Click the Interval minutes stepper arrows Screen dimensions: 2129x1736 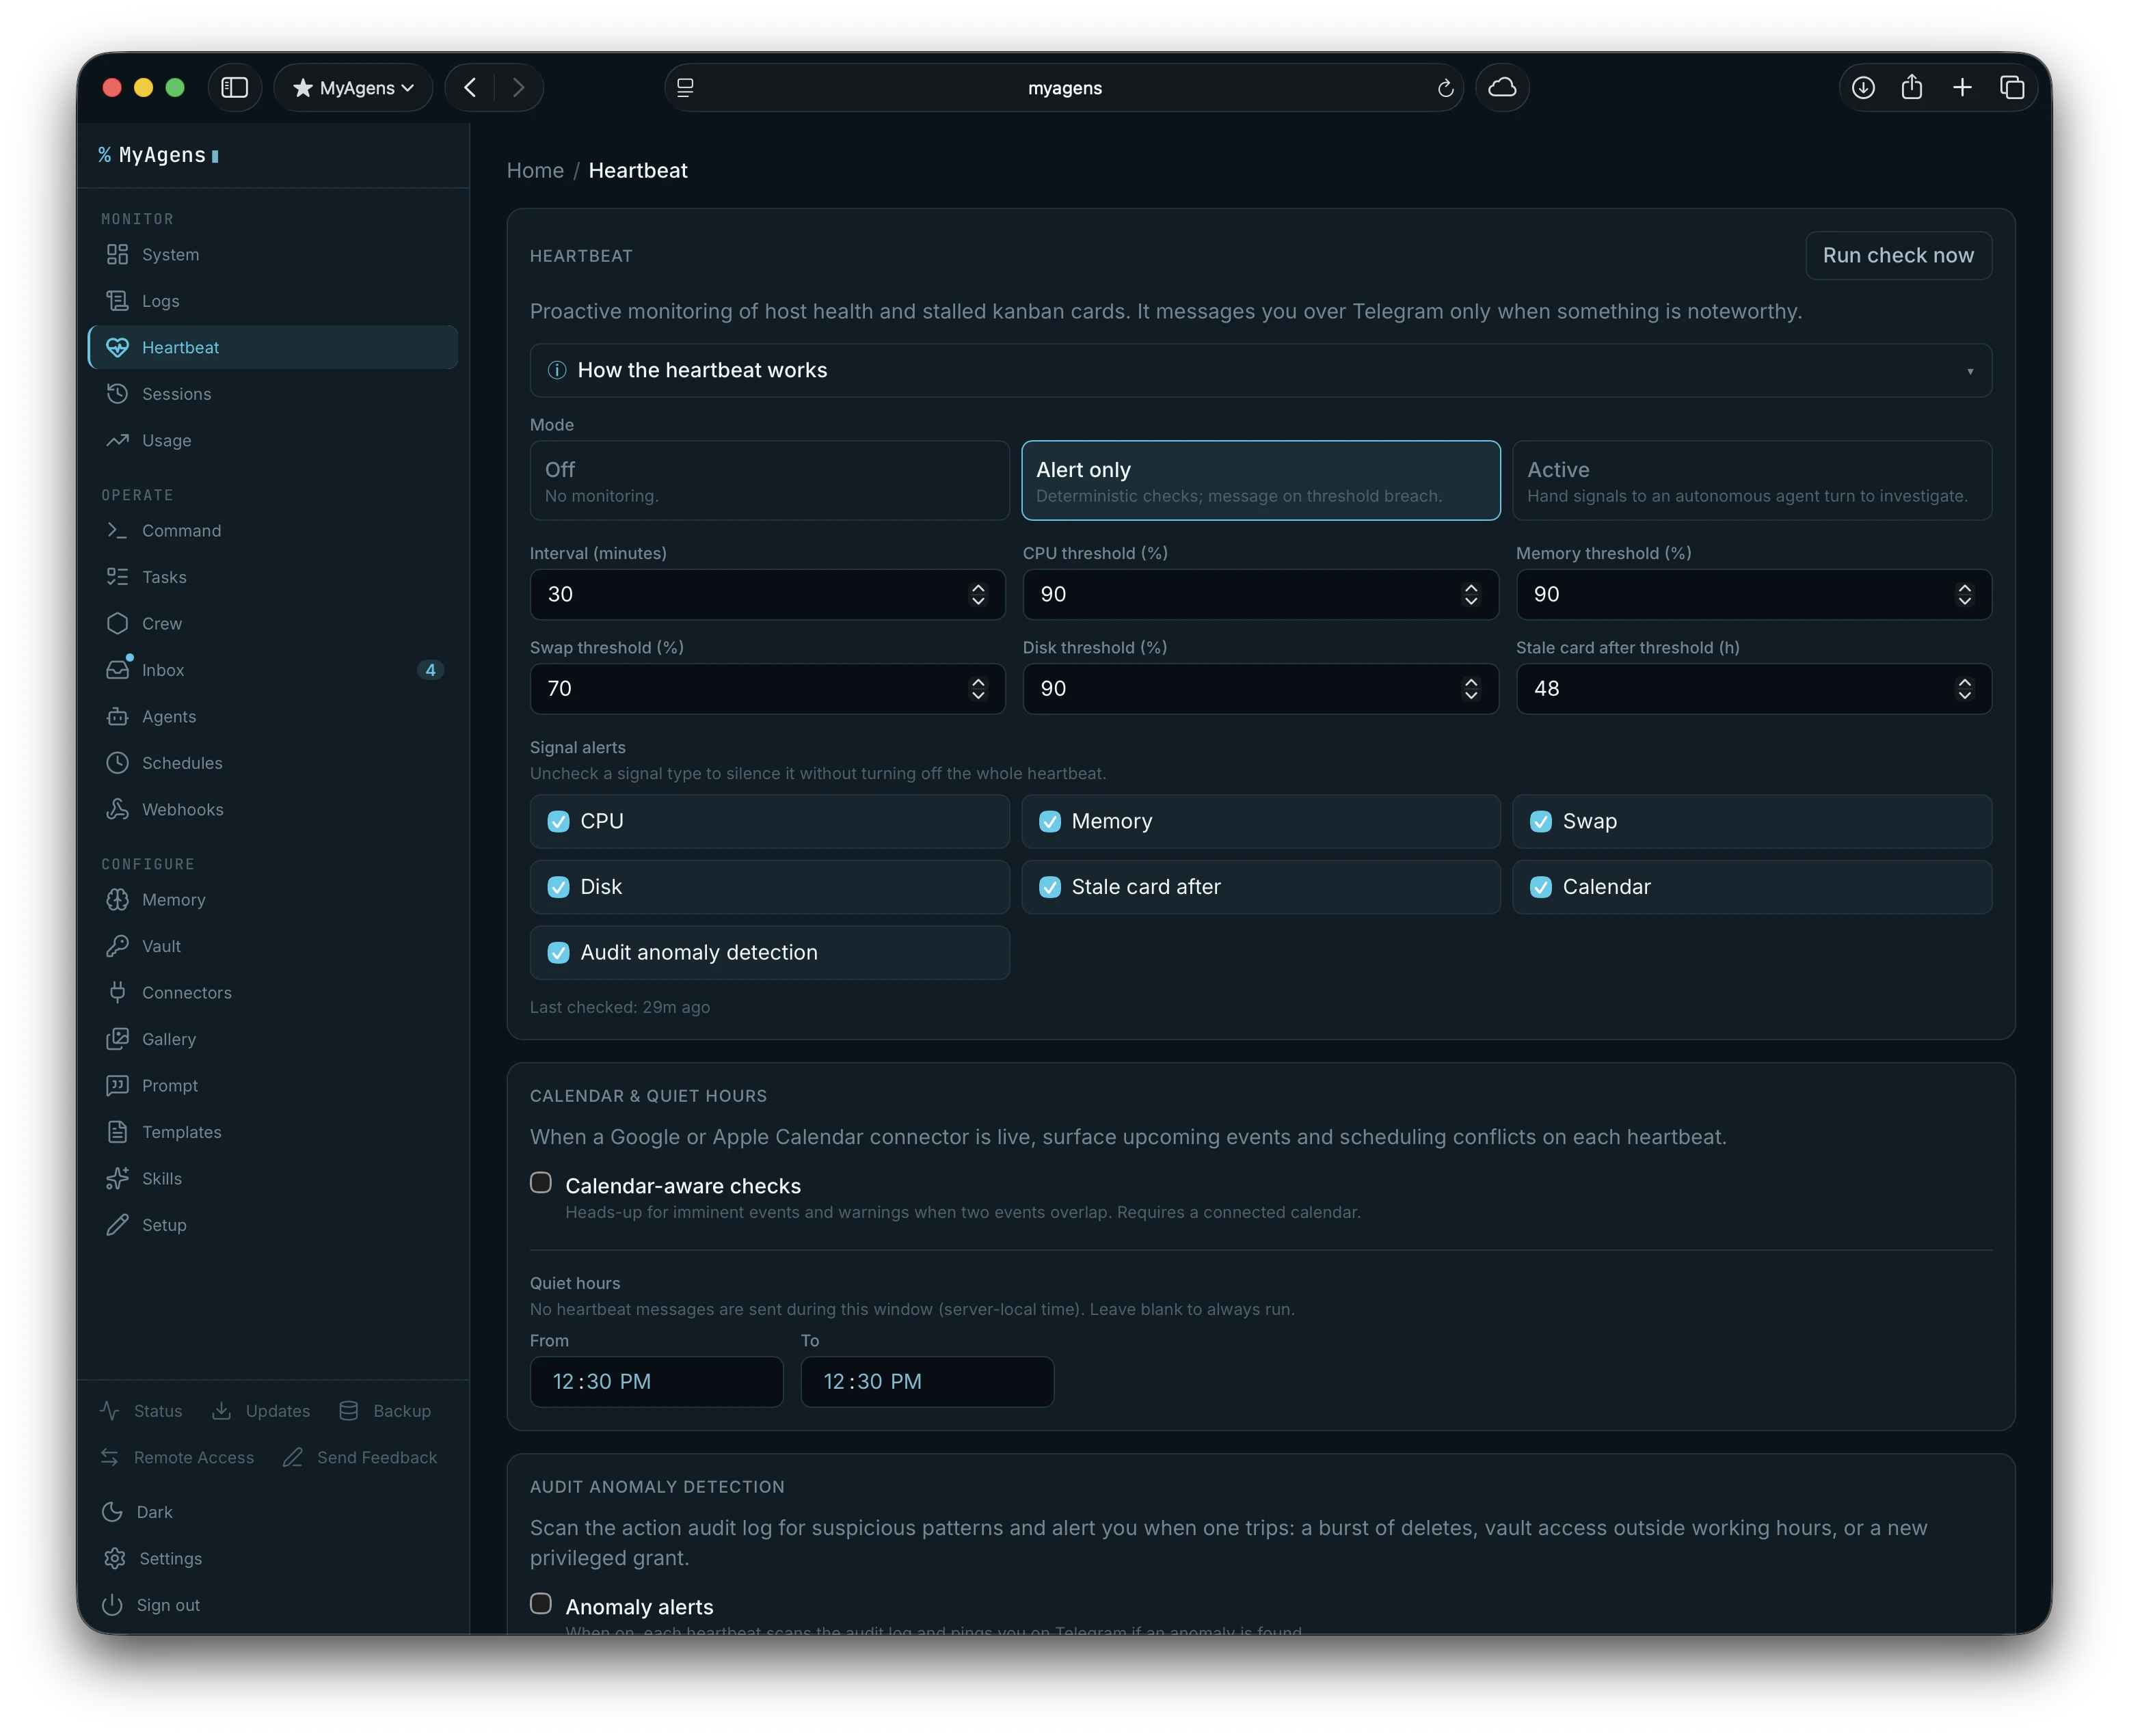(978, 595)
